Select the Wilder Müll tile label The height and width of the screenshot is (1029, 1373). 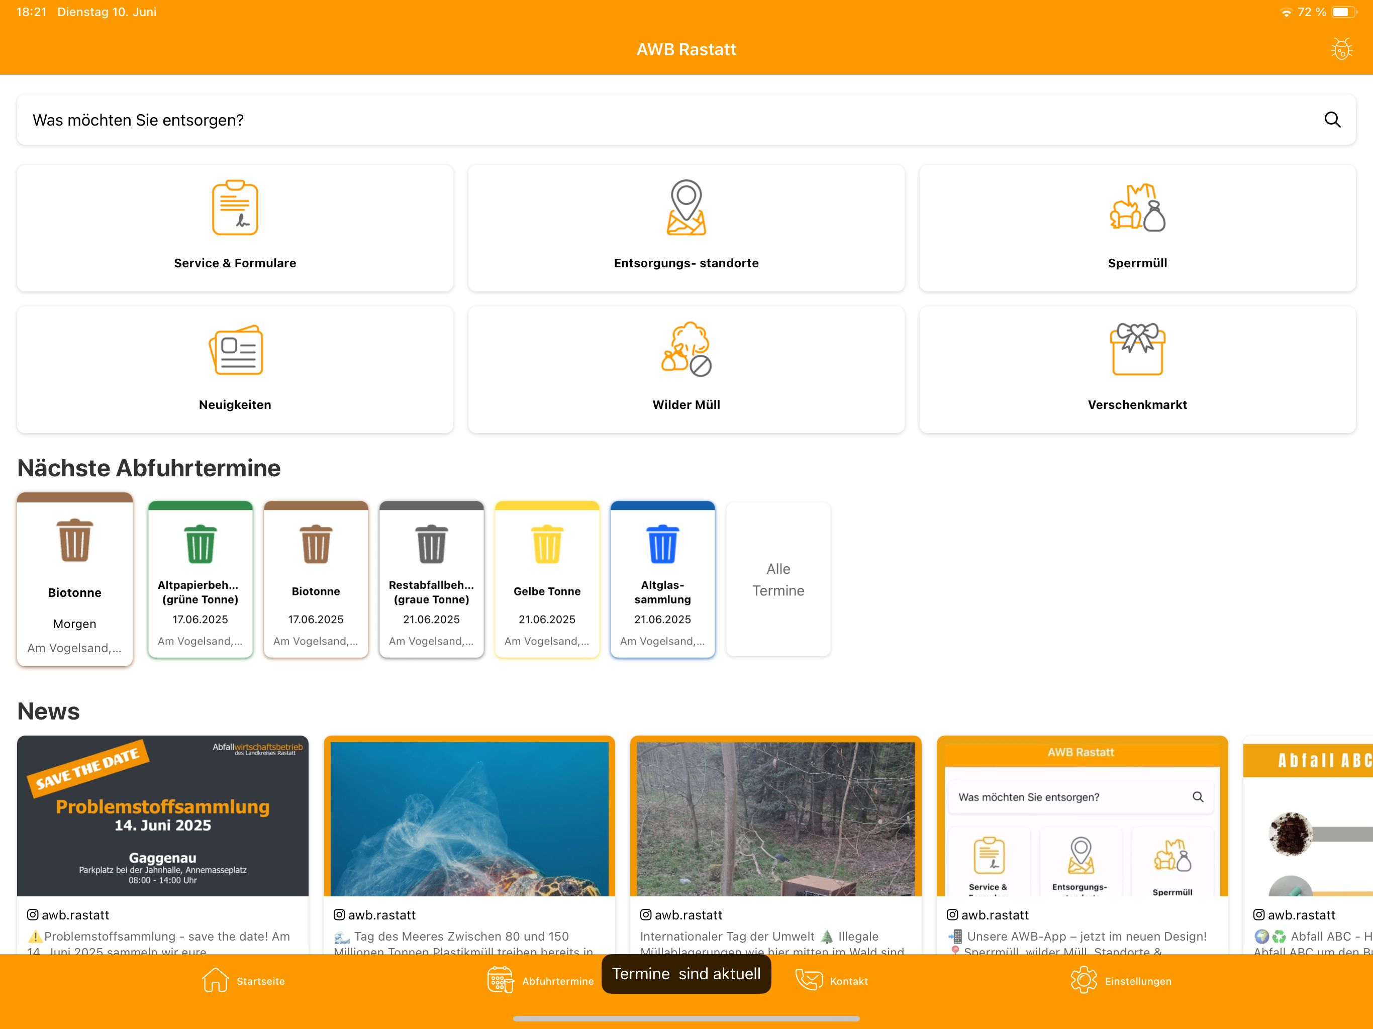(686, 404)
